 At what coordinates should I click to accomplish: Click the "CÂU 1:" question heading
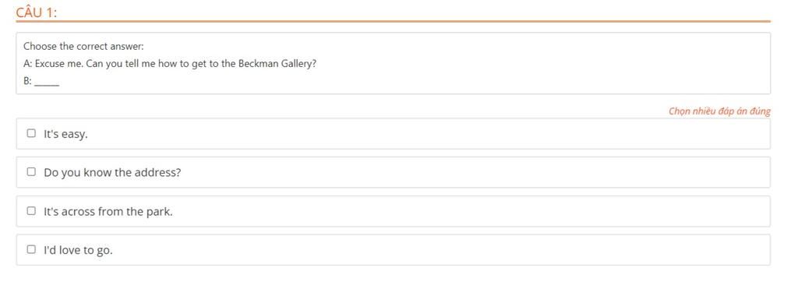tap(36, 12)
